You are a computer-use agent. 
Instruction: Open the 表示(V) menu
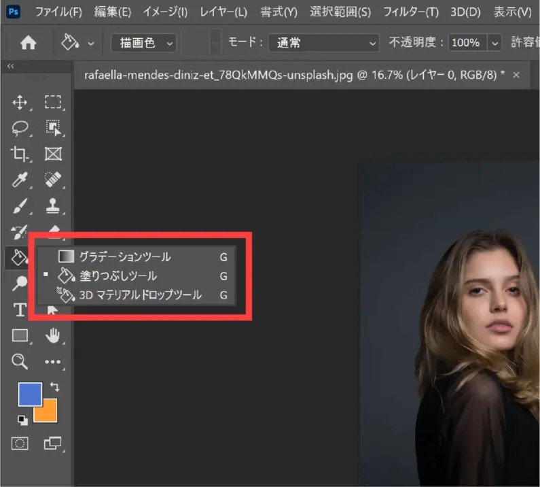click(x=512, y=12)
